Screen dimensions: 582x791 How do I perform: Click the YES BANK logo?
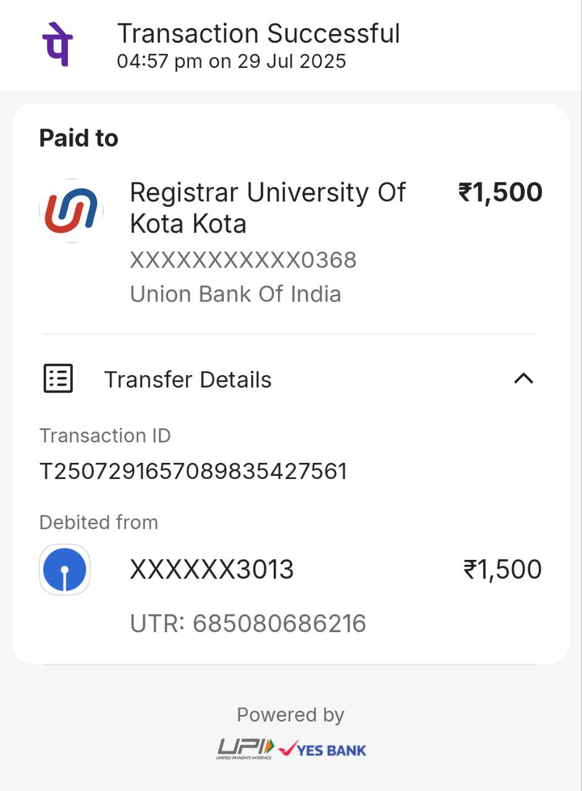[x=323, y=749]
